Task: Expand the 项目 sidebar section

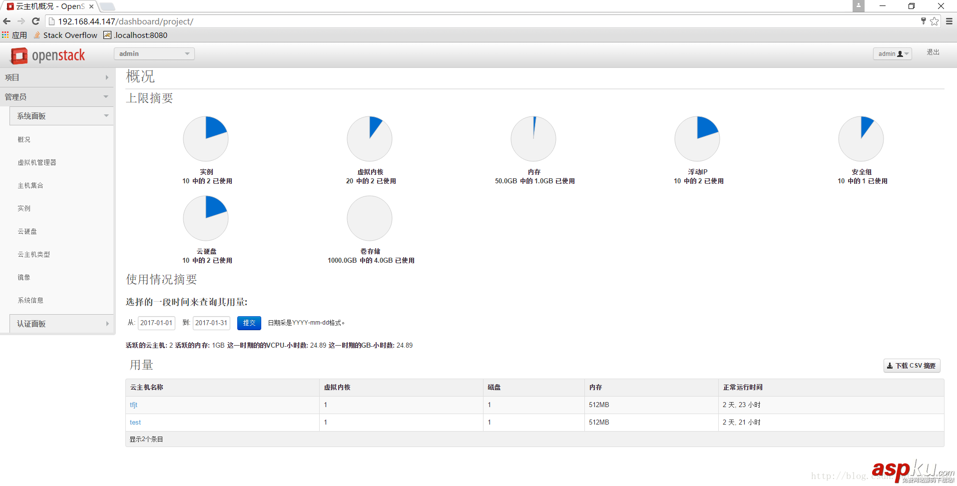Action: [x=57, y=77]
